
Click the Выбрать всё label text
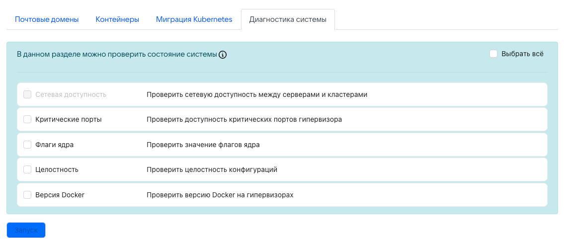pyautogui.click(x=522, y=54)
